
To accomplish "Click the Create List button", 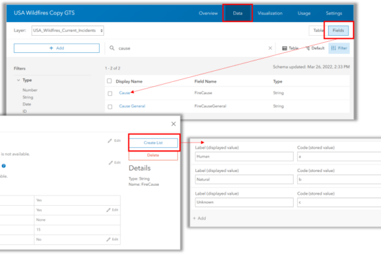I will click(153, 143).
